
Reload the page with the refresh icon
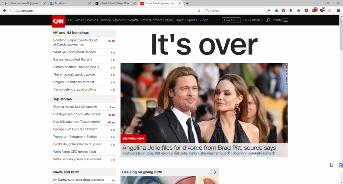199,10
